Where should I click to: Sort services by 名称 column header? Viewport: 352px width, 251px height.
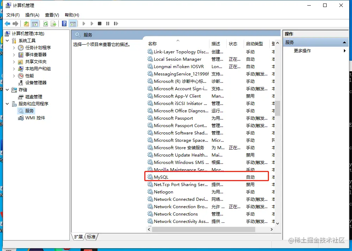(x=178, y=44)
